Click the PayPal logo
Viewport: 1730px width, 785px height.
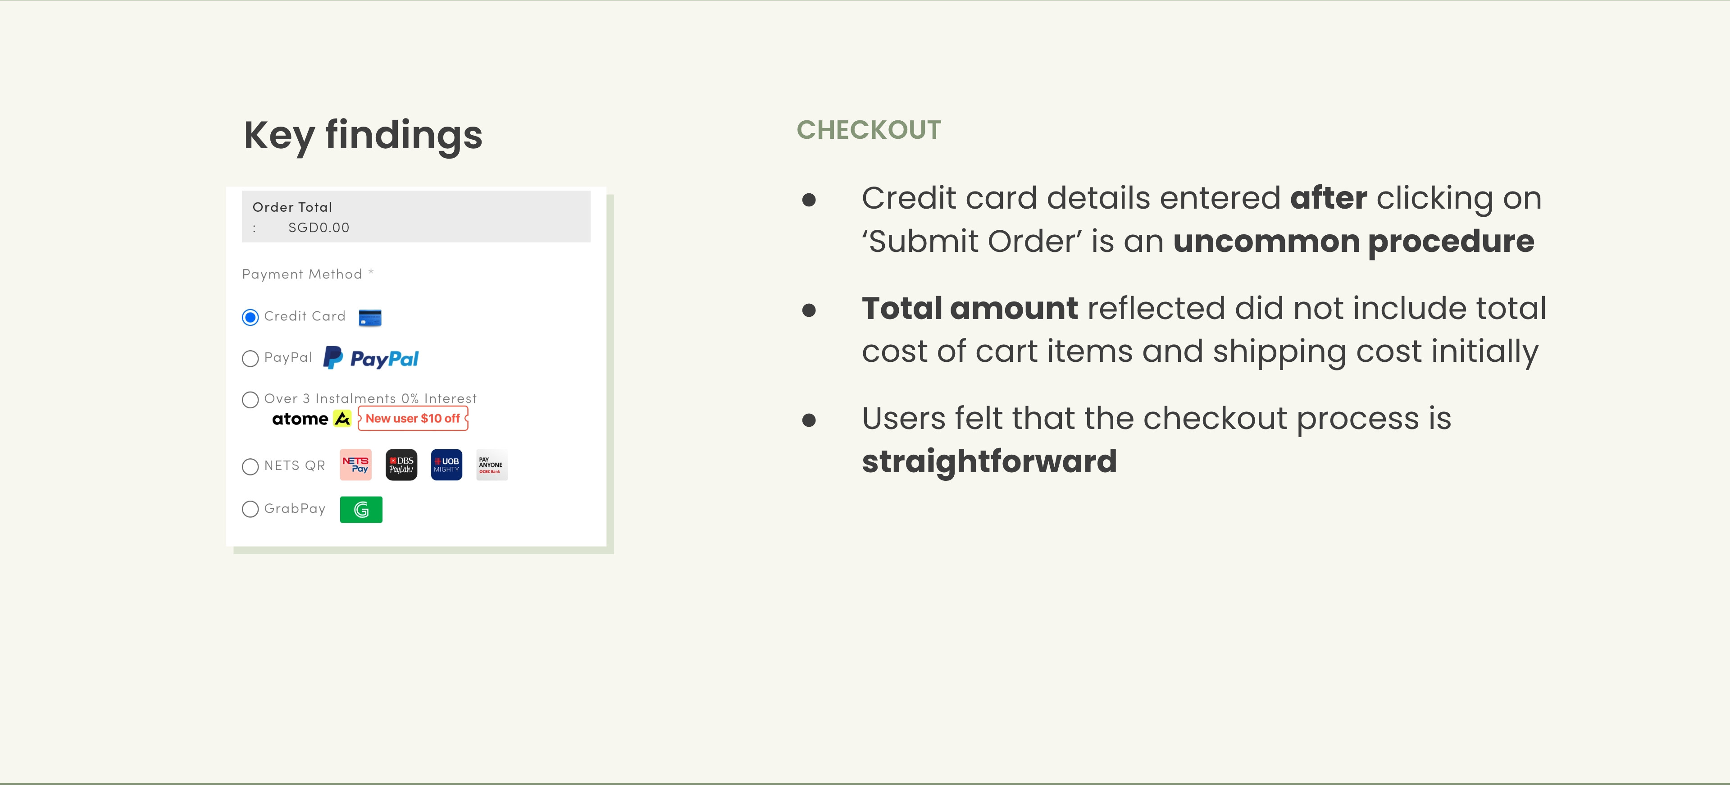coord(371,359)
